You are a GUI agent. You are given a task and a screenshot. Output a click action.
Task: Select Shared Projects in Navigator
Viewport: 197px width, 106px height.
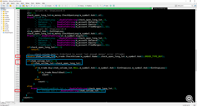point(9,33)
